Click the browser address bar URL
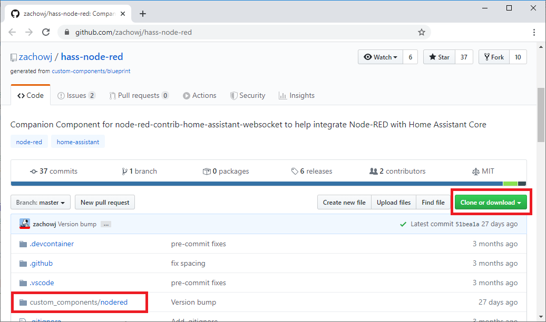 coord(133,32)
